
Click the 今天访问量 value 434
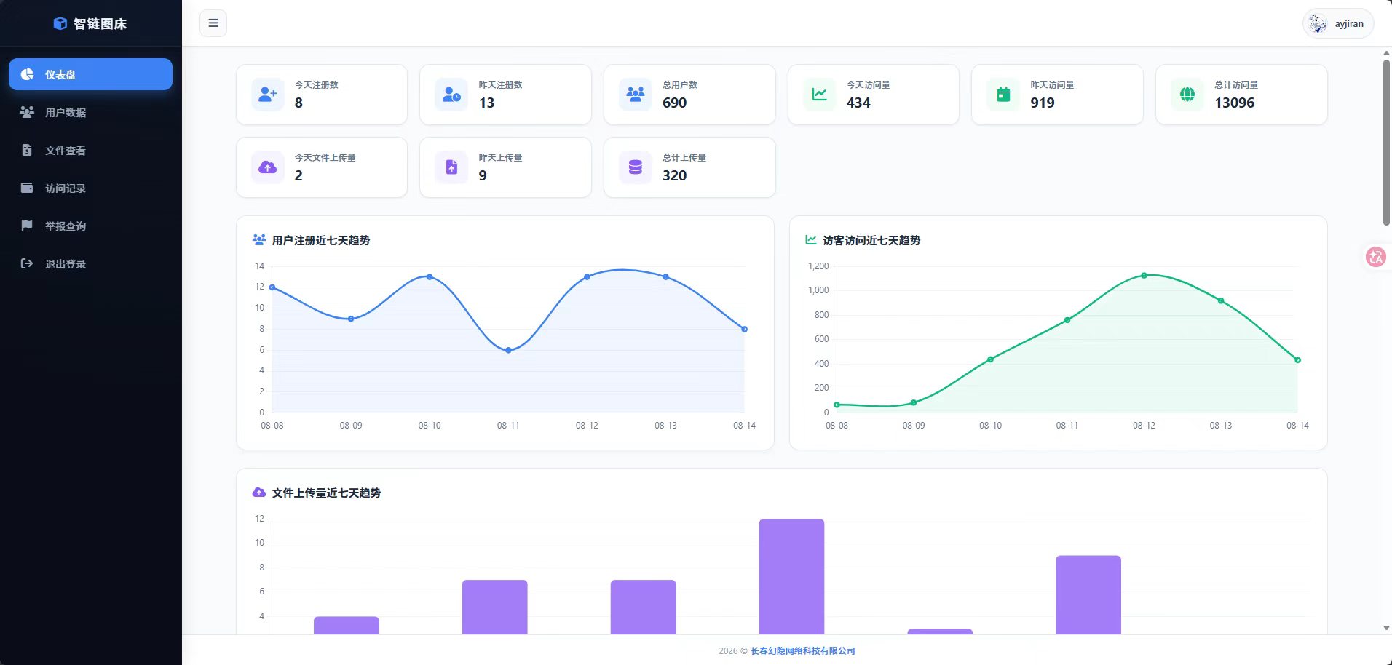tap(858, 103)
